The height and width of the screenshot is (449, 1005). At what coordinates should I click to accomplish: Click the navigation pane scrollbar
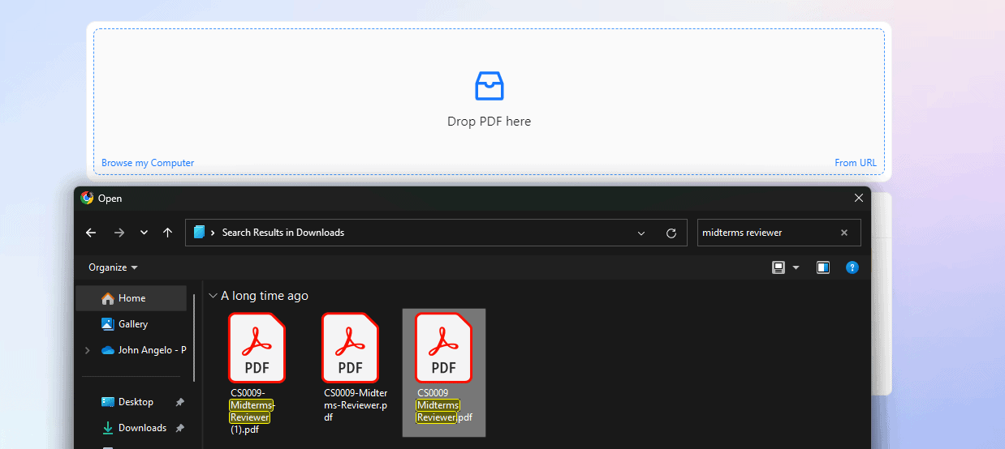(x=194, y=336)
